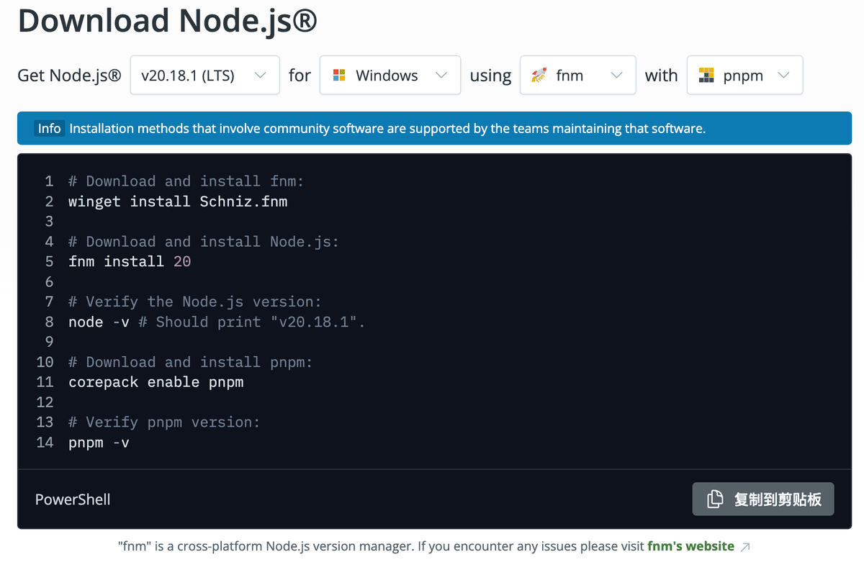Click the Info badge in the blue banner
The height and width of the screenshot is (562, 864).
coord(49,128)
